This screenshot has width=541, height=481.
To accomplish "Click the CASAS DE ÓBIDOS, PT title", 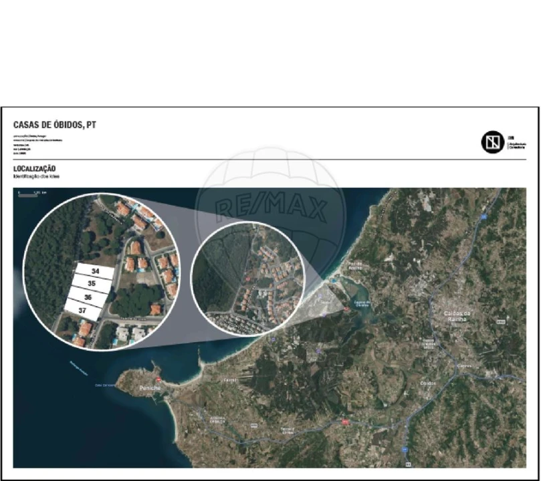I will click(x=53, y=124).
